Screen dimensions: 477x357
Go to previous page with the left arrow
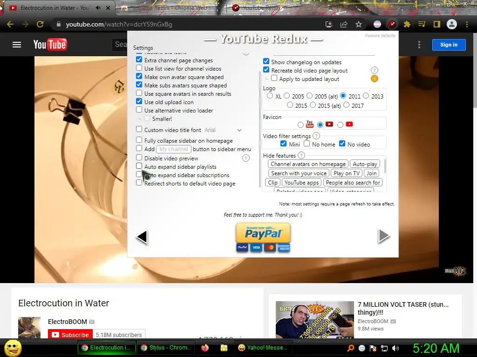point(142,237)
